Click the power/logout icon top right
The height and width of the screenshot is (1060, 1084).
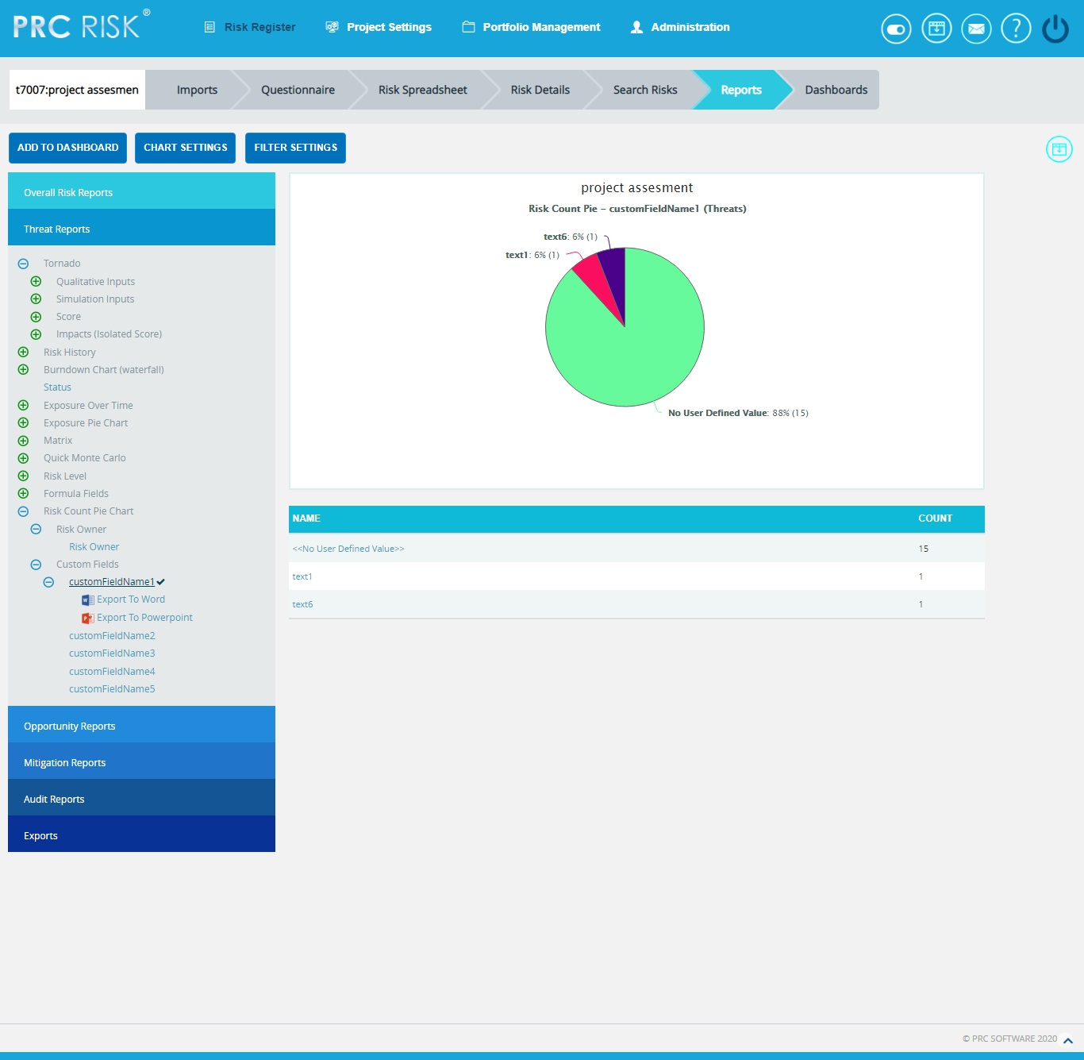pos(1055,26)
